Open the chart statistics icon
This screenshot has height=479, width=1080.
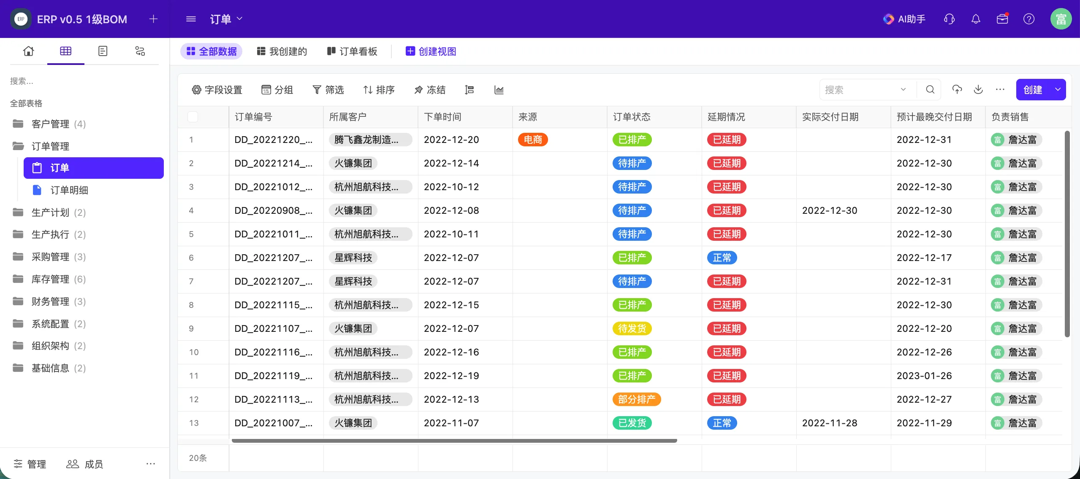pos(499,90)
